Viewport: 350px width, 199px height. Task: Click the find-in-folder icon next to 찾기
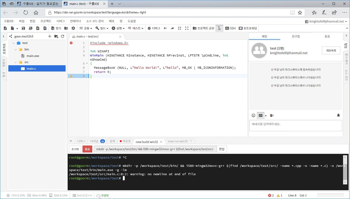66,28
